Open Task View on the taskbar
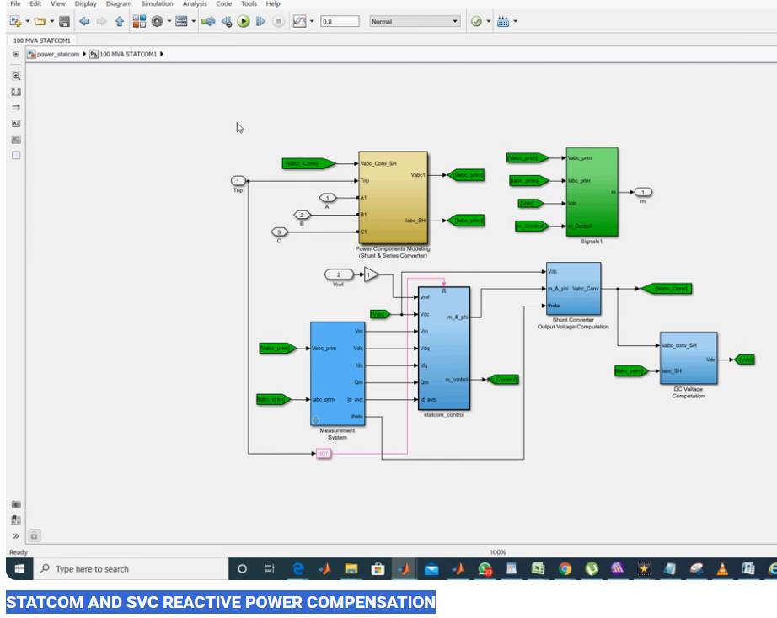The width and height of the screenshot is (777, 618). [x=270, y=569]
